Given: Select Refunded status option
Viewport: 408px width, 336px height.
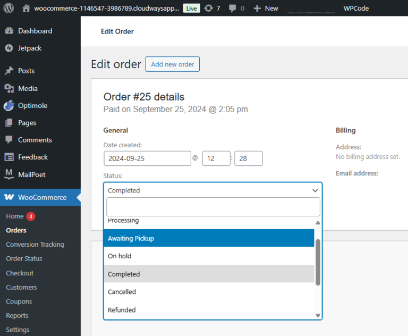Looking at the screenshot, I should pos(209,310).
